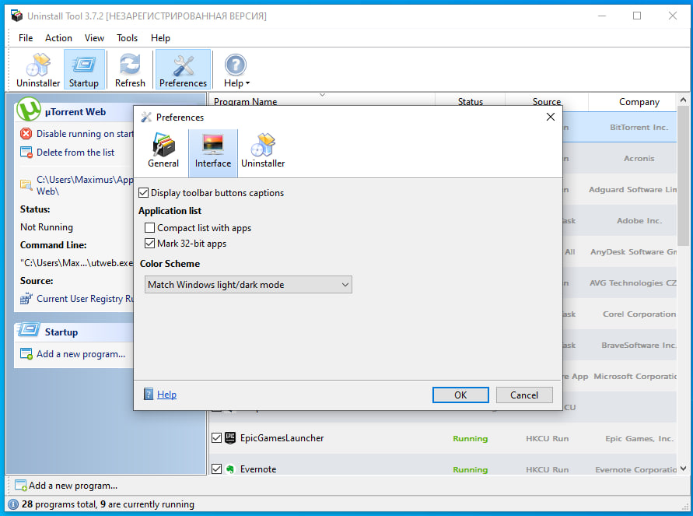Image resolution: width=693 pixels, height=516 pixels.
Task: Click the µTorrent Web logo icon
Action: click(x=29, y=110)
